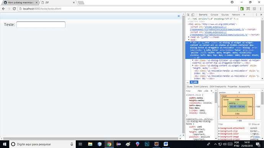264x148 pixels.
Task: Show more DevTools tabs with the chevron
Action: click(244, 15)
